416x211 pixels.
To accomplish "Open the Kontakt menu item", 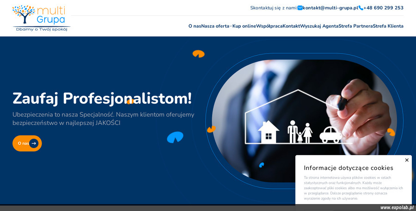I will tap(291, 26).
